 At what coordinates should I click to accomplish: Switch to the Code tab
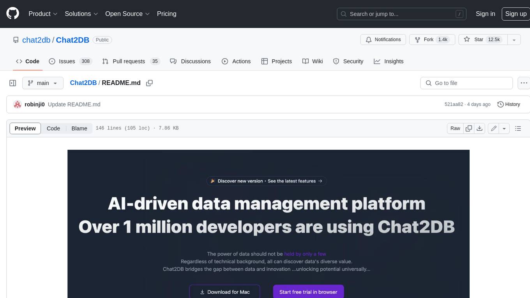tap(27, 61)
